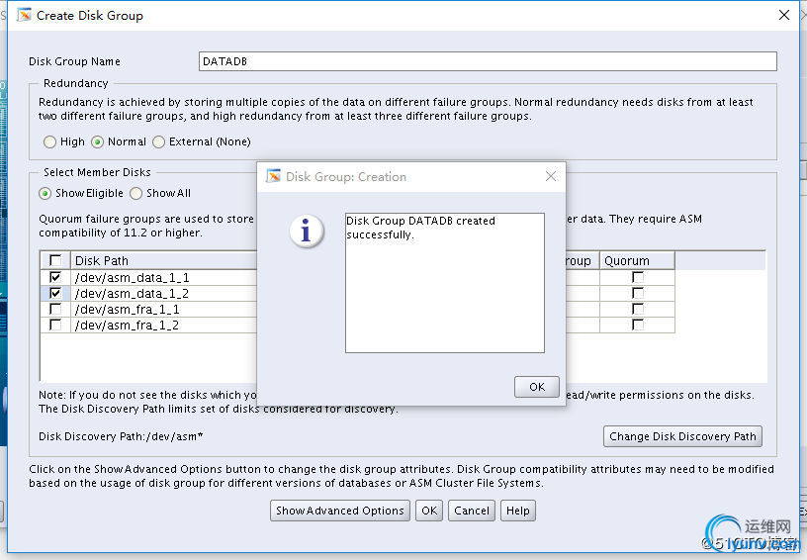
Task: Select the High redundancy option
Action: (50, 142)
